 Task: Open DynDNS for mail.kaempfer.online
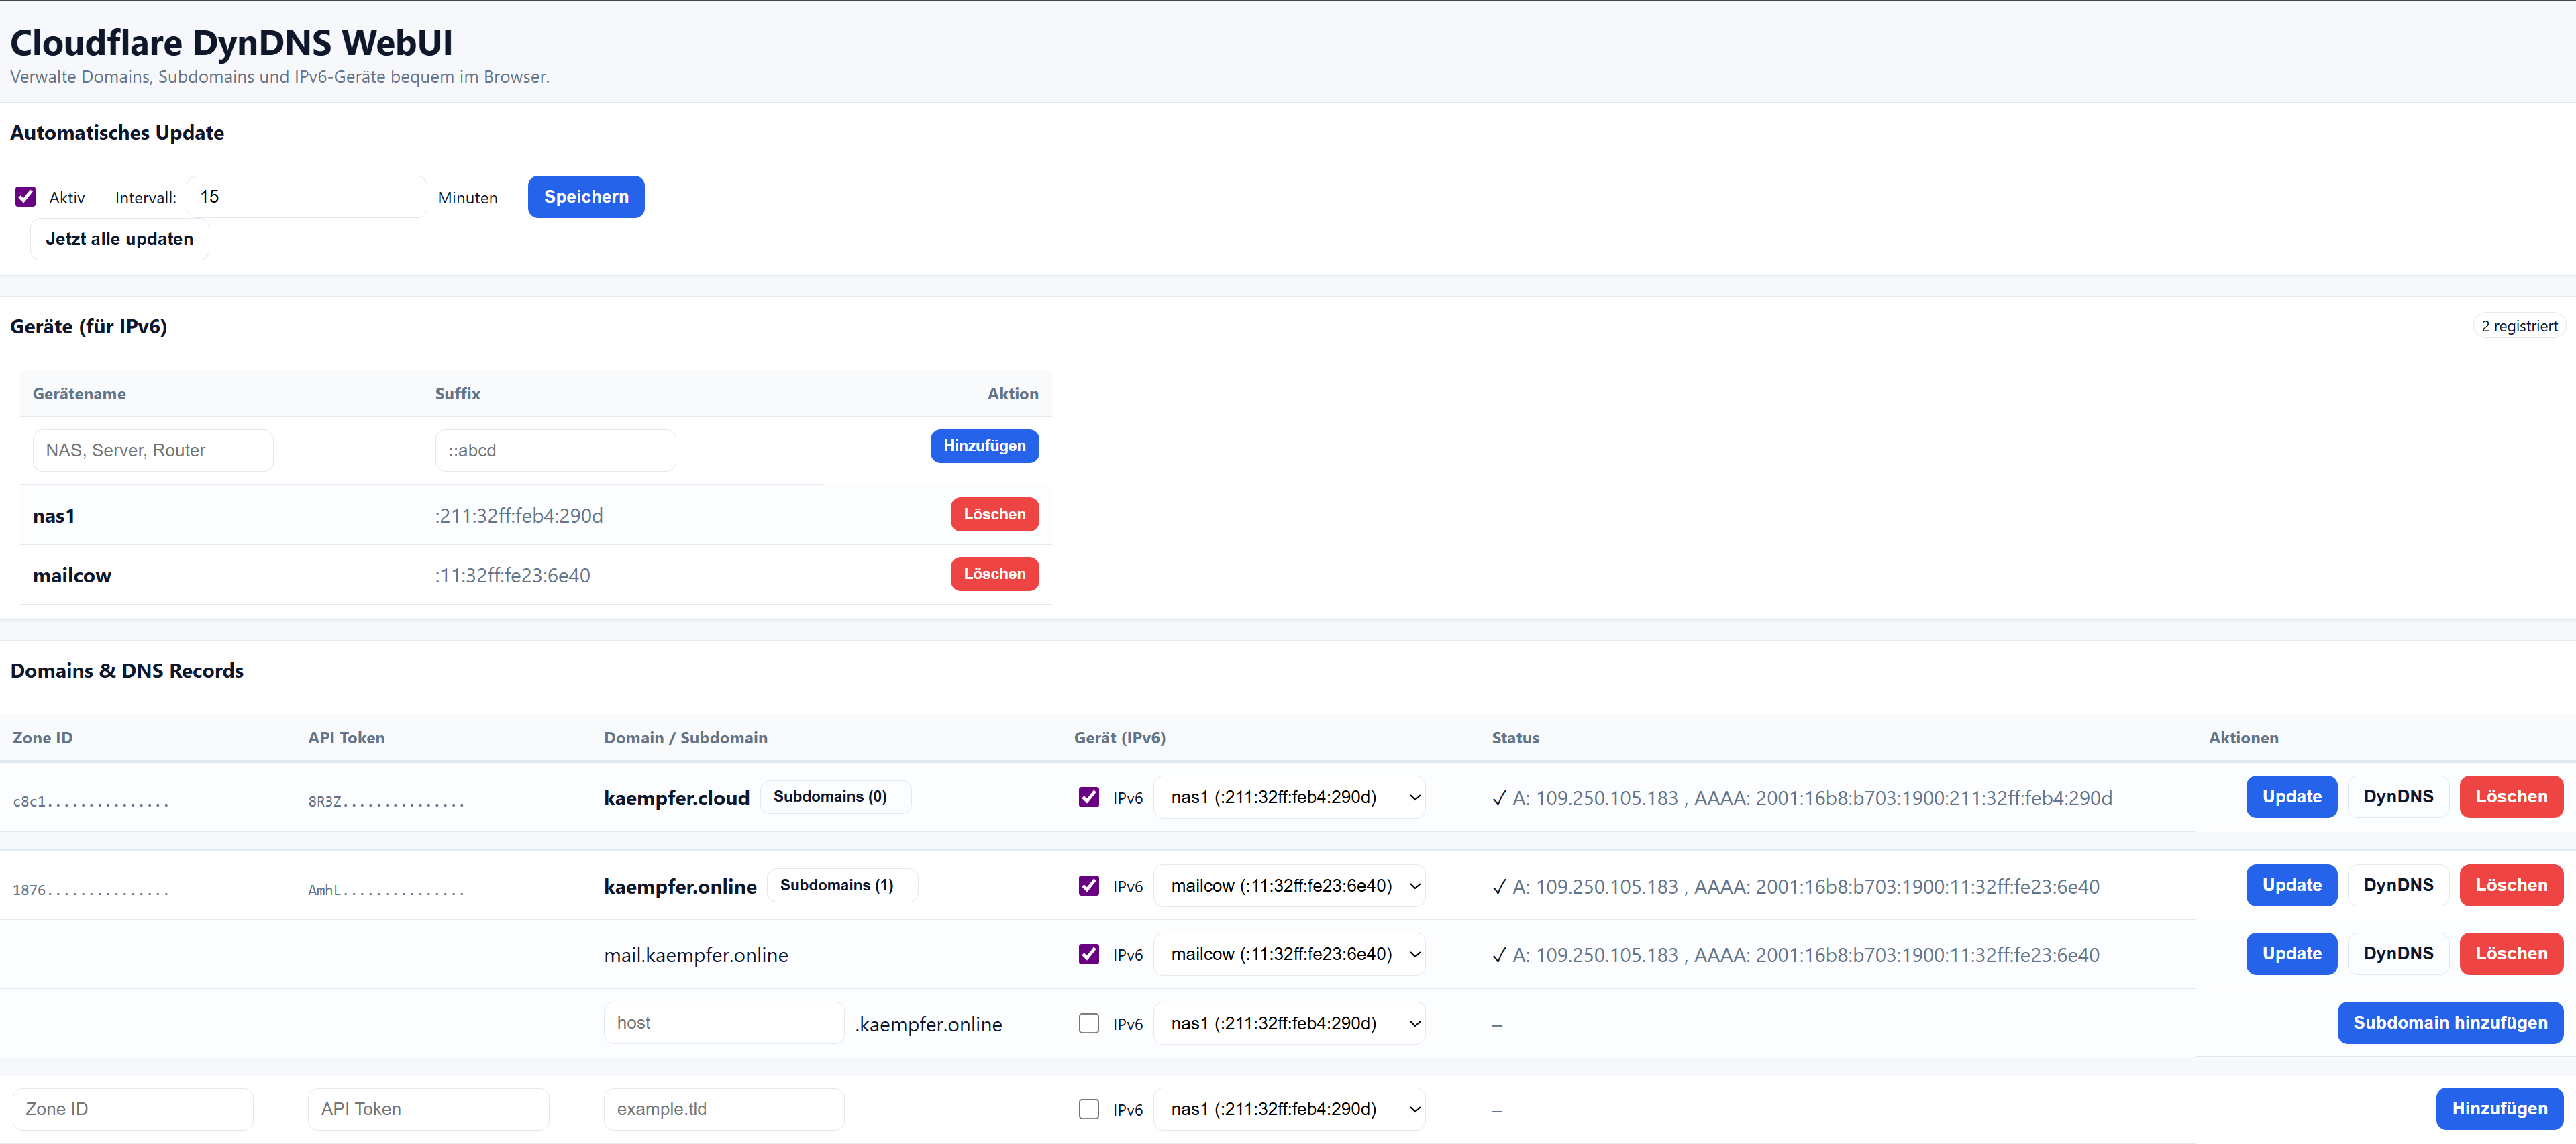(2397, 954)
